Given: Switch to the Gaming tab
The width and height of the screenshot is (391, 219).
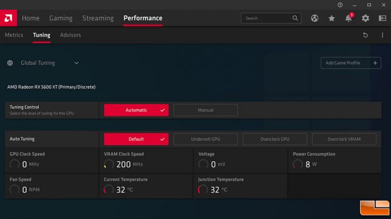Looking at the screenshot, I should (x=61, y=18).
